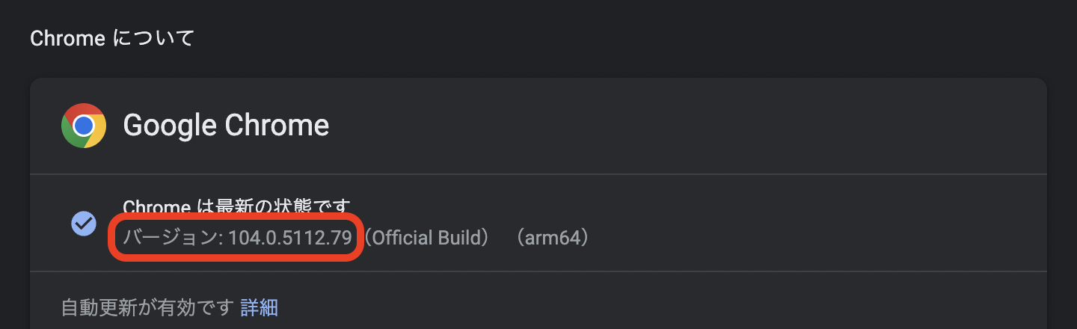Click the blue up-to-date checkmark icon
Image resolution: width=1077 pixels, height=329 pixels.
(x=83, y=223)
